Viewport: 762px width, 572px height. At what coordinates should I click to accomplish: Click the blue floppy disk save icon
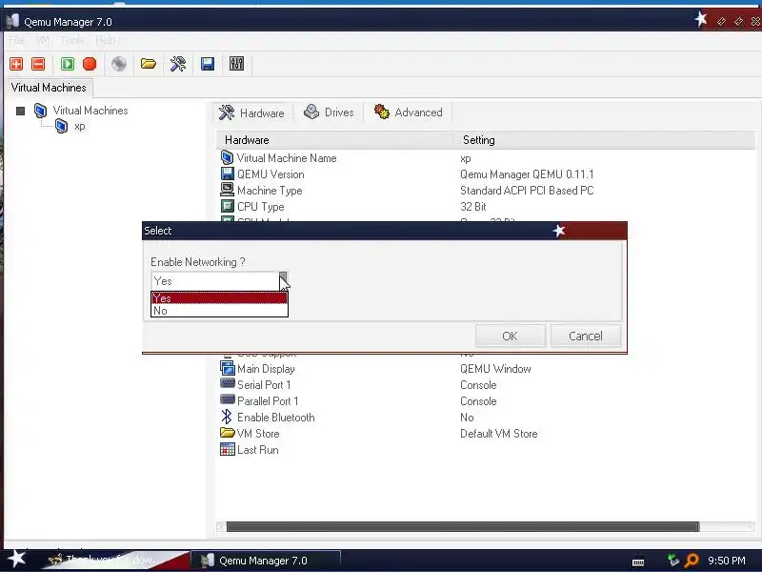click(x=208, y=64)
